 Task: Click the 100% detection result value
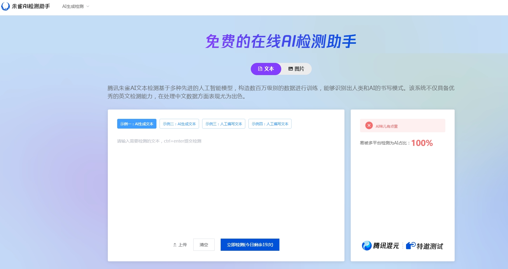[x=422, y=143]
